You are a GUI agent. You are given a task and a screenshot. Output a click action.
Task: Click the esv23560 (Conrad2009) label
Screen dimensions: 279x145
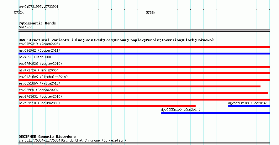tap(39, 90)
